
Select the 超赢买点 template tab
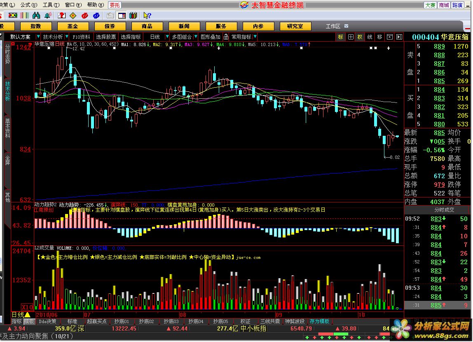pyautogui.click(x=97, y=321)
